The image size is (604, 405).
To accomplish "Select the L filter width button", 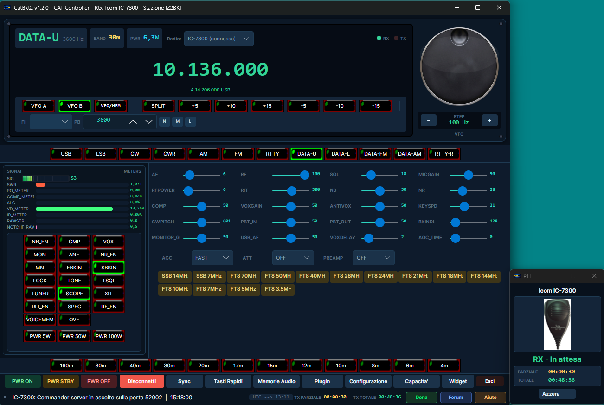I will pyautogui.click(x=190, y=122).
